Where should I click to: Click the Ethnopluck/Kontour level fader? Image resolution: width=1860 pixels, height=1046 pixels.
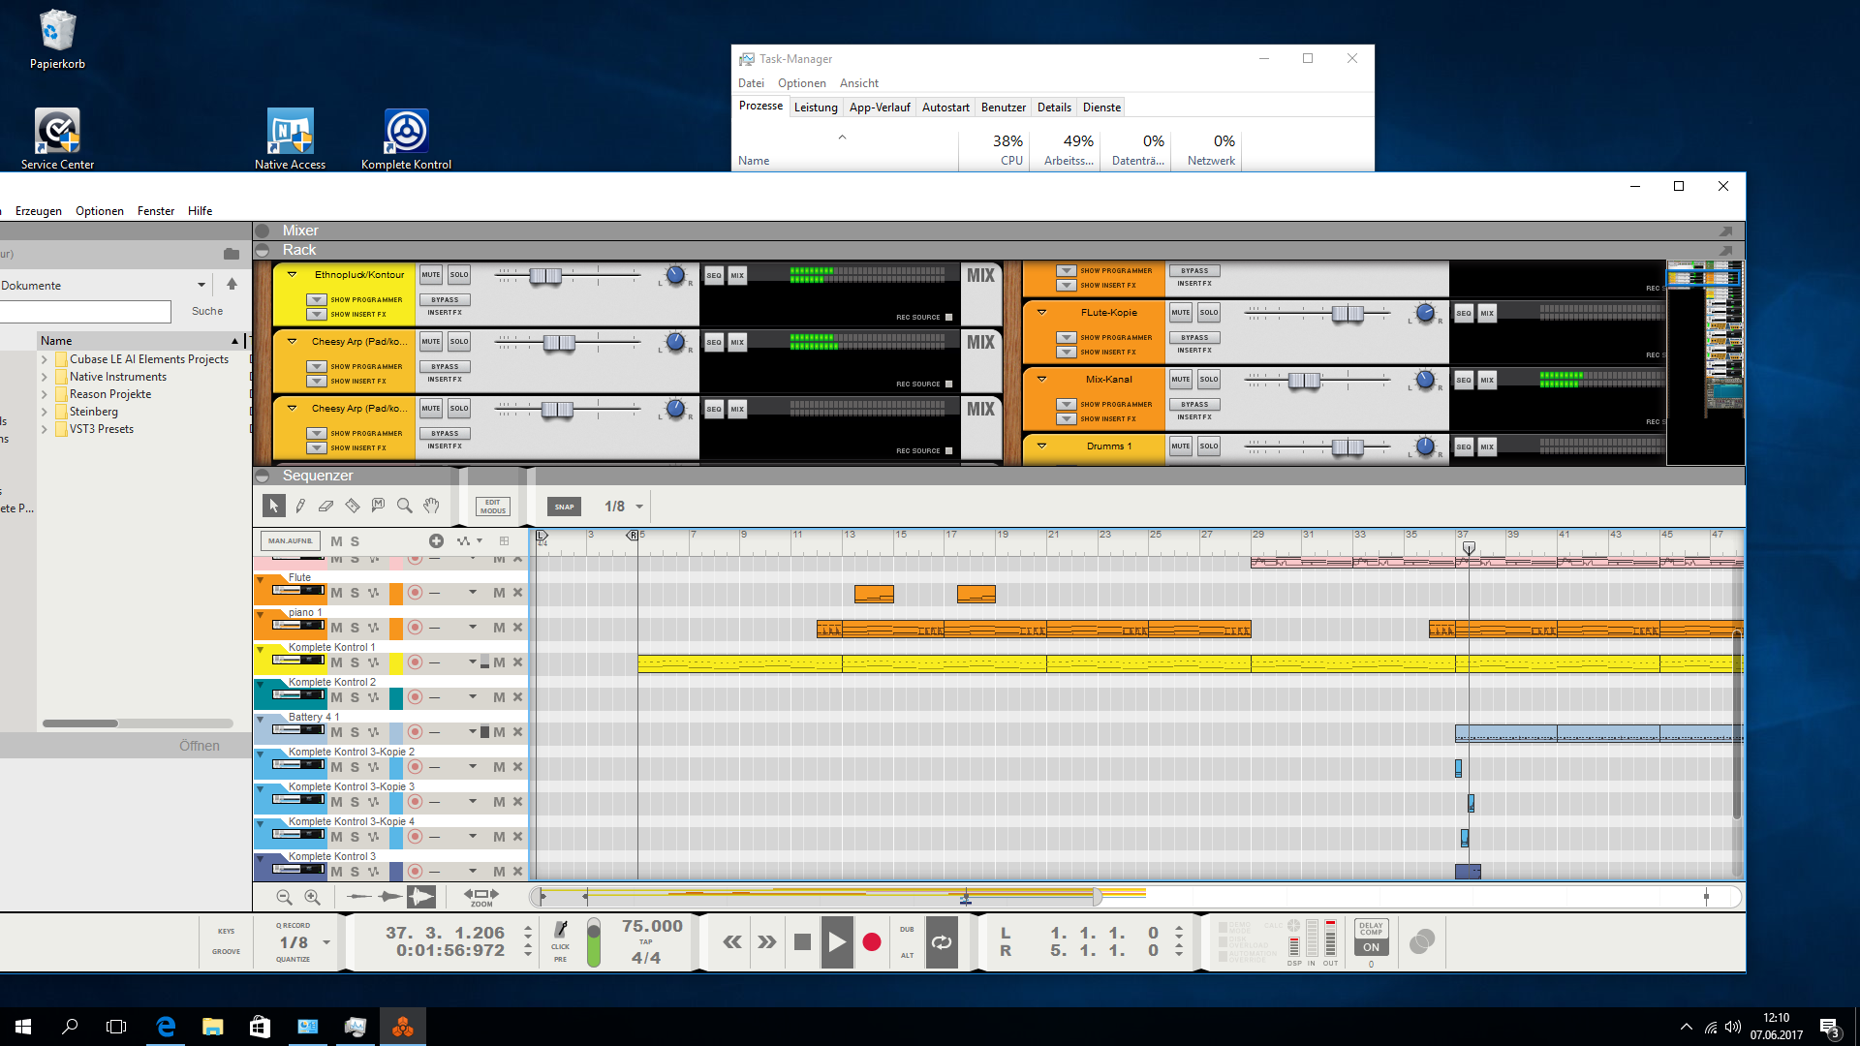545,276
